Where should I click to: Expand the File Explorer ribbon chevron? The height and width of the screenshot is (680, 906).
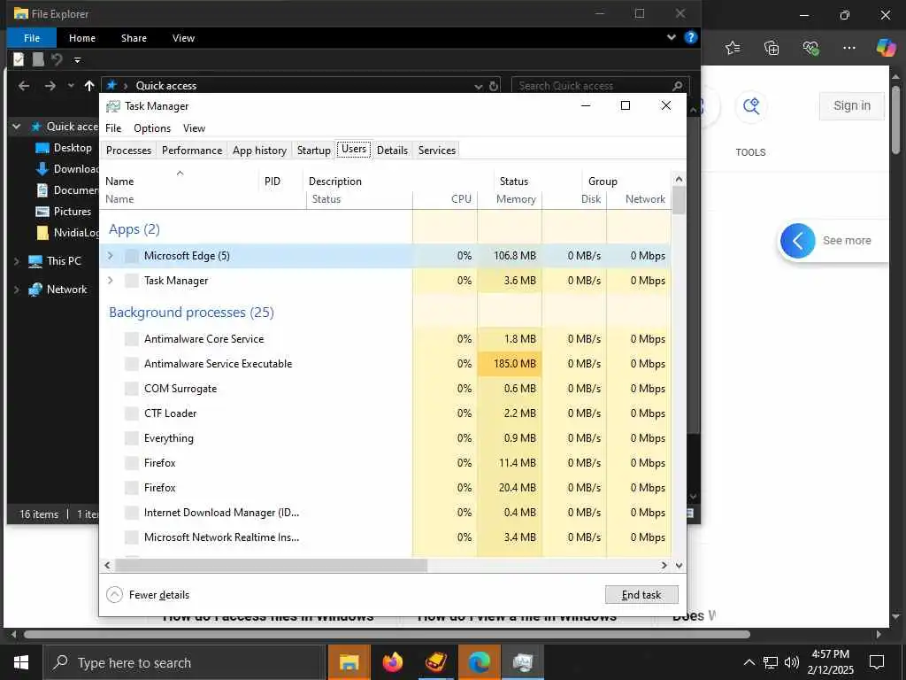[x=671, y=37]
